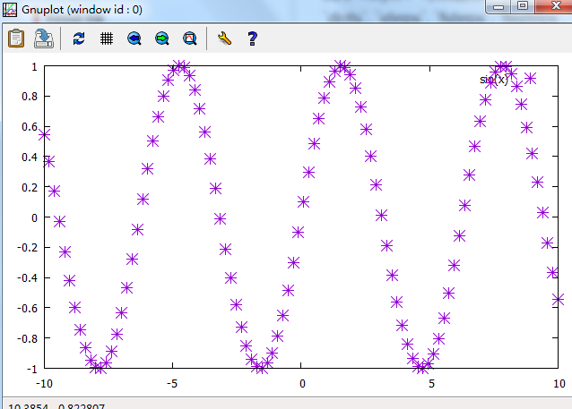Replot the graph with refresh icon
The image size is (572, 409).
[x=79, y=38]
